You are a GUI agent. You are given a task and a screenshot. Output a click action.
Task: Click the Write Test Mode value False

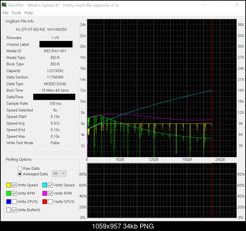point(55,143)
